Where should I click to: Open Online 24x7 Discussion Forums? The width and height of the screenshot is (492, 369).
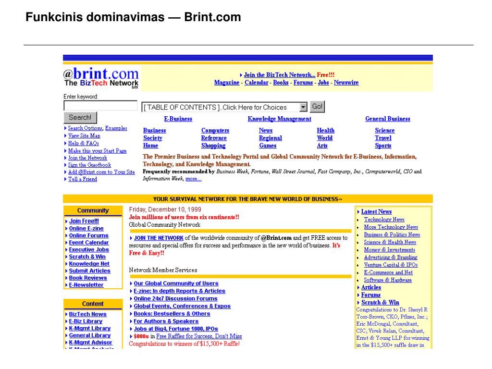(x=175, y=299)
